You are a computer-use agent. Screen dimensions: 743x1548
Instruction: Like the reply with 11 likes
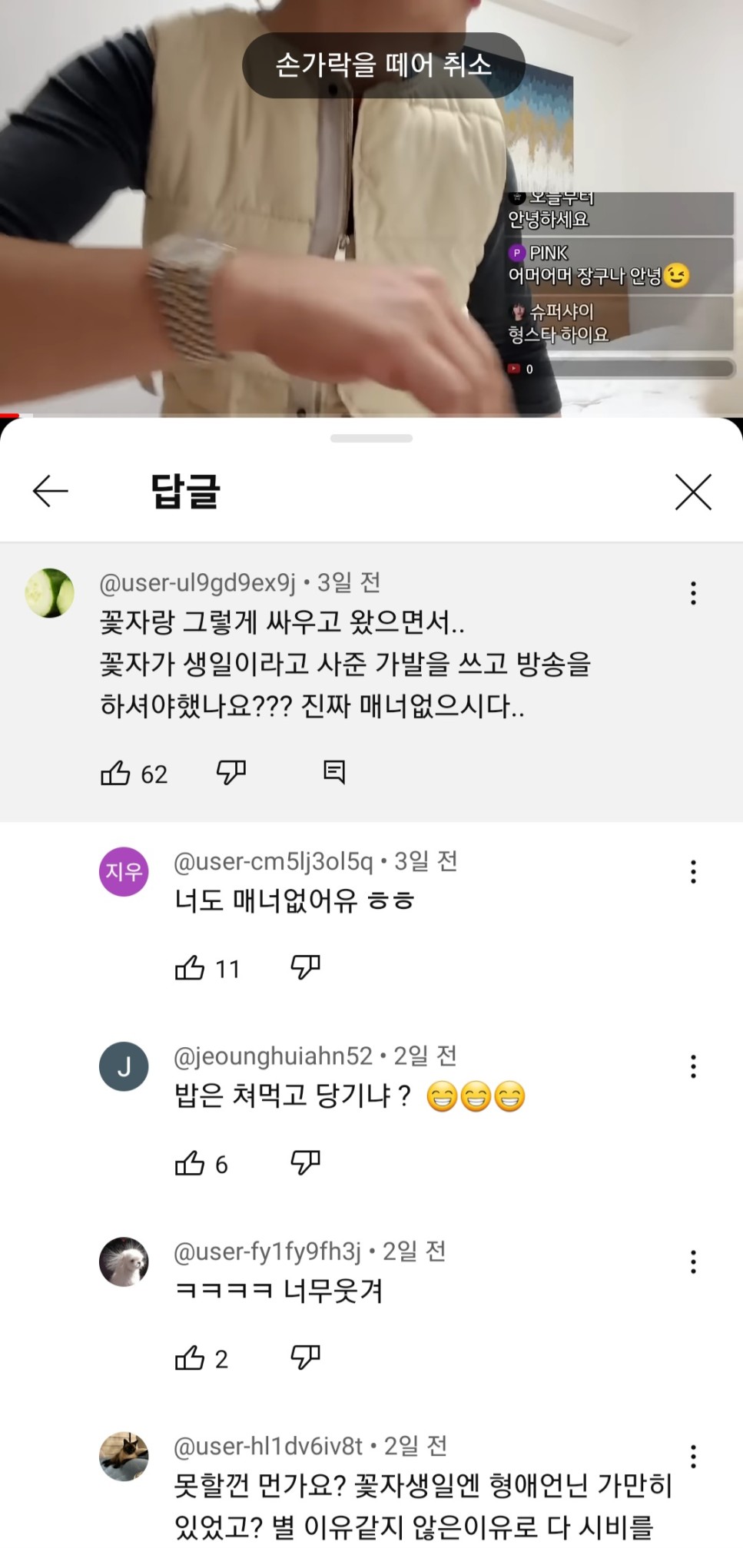point(191,968)
